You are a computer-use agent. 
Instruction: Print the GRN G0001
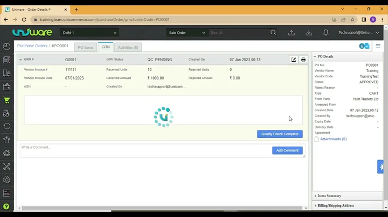(x=303, y=60)
